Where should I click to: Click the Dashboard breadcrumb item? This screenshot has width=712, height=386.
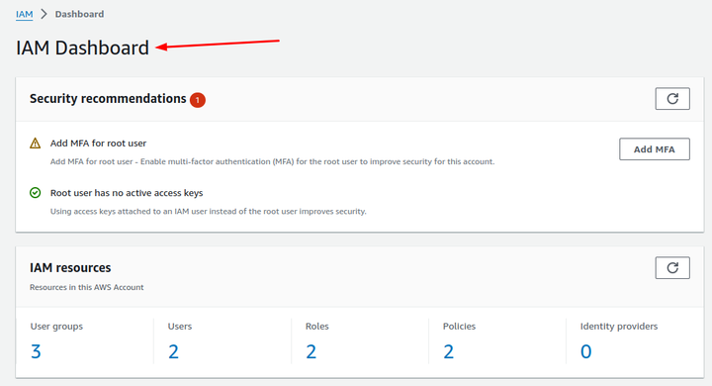tap(79, 14)
